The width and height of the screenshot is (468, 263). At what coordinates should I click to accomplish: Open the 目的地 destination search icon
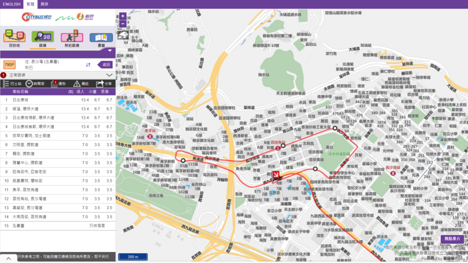[15, 38]
